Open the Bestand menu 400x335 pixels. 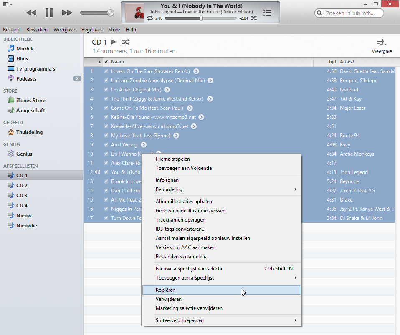point(12,30)
